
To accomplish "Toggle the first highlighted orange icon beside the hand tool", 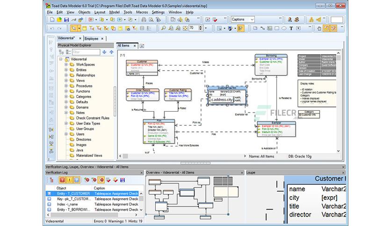I will (x=326, y=28).
